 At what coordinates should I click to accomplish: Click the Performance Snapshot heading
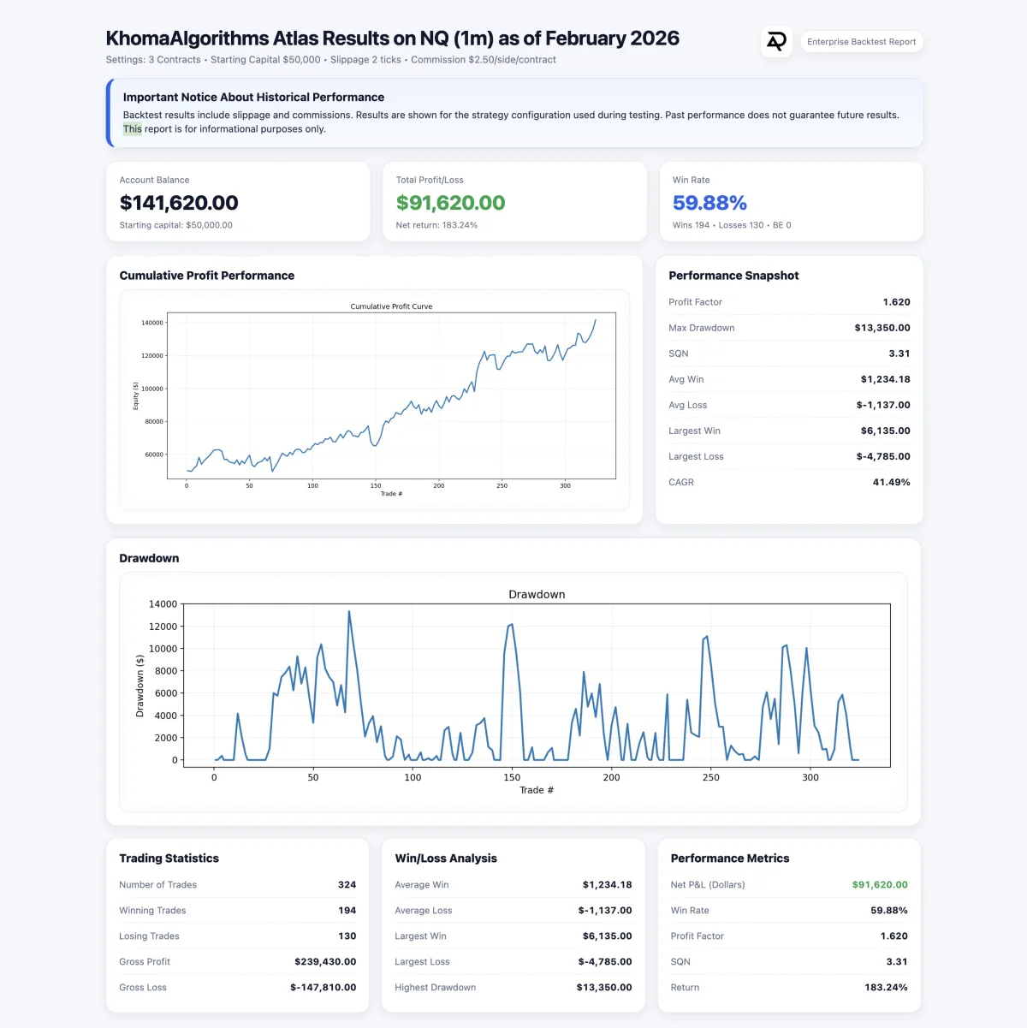point(733,276)
